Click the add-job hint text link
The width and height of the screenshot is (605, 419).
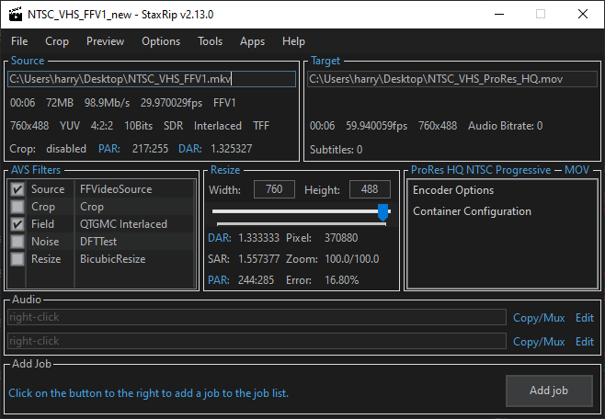(149, 393)
